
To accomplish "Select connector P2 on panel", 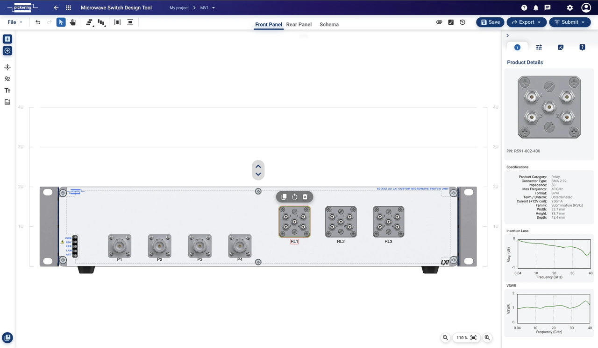I will (x=160, y=246).
